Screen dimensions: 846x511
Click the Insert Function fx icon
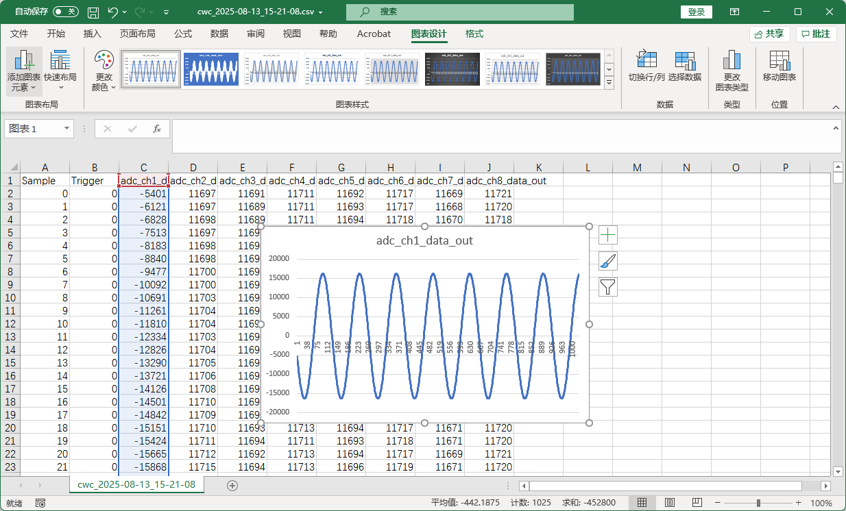click(157, 129)
